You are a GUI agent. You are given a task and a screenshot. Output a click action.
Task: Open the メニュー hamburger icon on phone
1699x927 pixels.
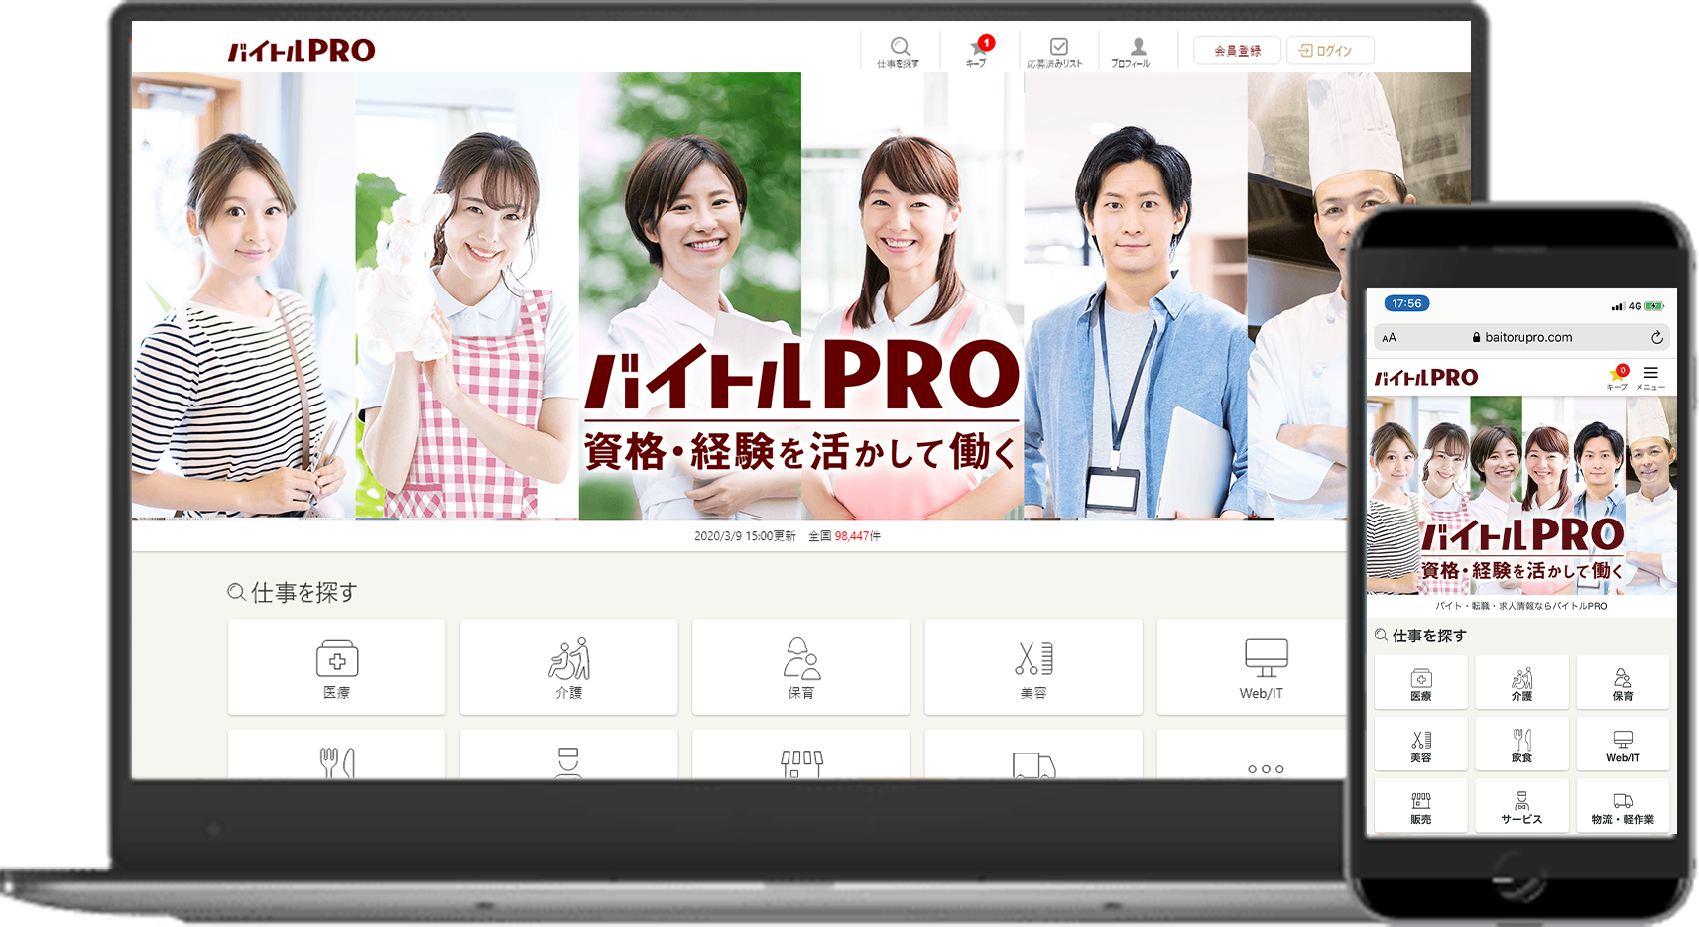click(1650, 378)
